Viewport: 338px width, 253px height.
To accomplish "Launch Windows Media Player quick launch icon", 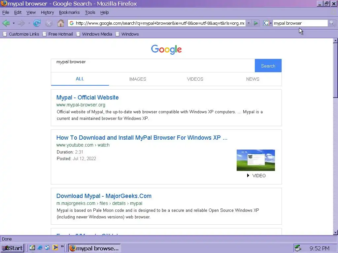I will pyautogui.click(x=55, y=248).
